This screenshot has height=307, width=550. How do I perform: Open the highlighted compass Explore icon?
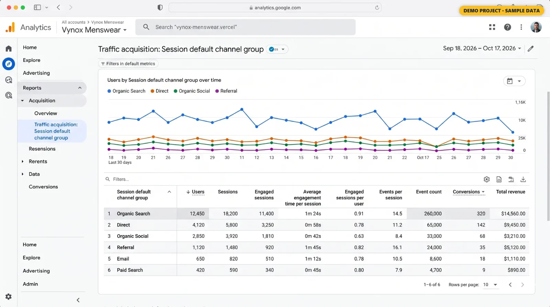click(9, 64)
